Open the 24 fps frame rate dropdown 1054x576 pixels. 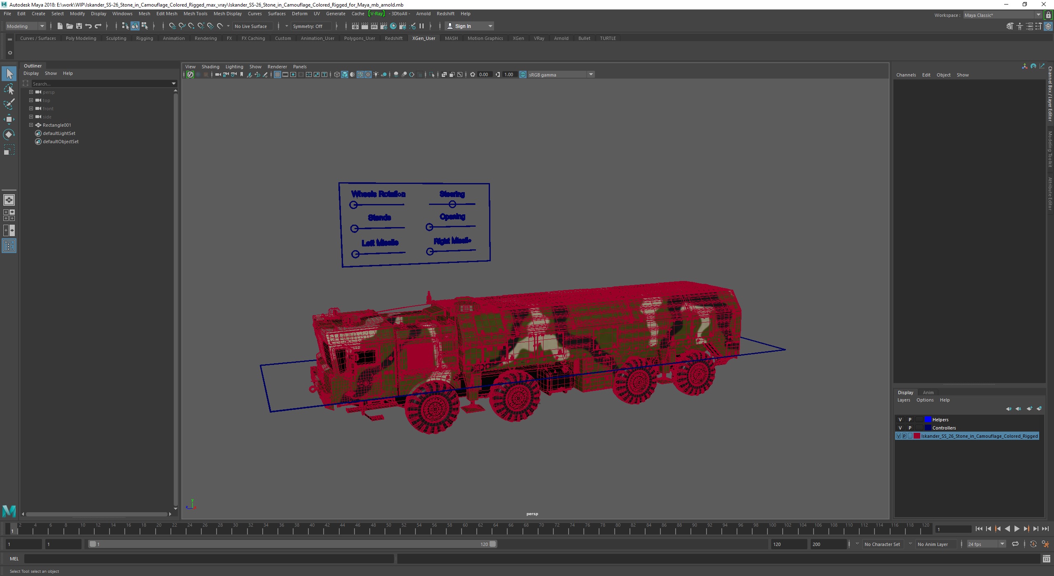click(x=986, y=544)
